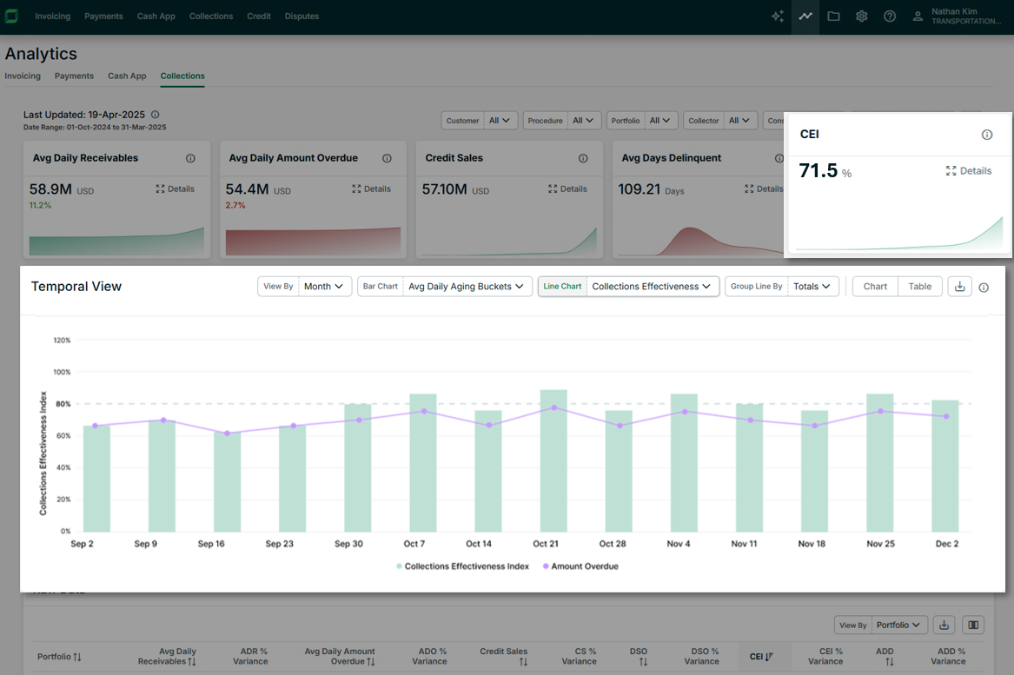
Task: Click the CEI info icon
Action: [986, 135]
